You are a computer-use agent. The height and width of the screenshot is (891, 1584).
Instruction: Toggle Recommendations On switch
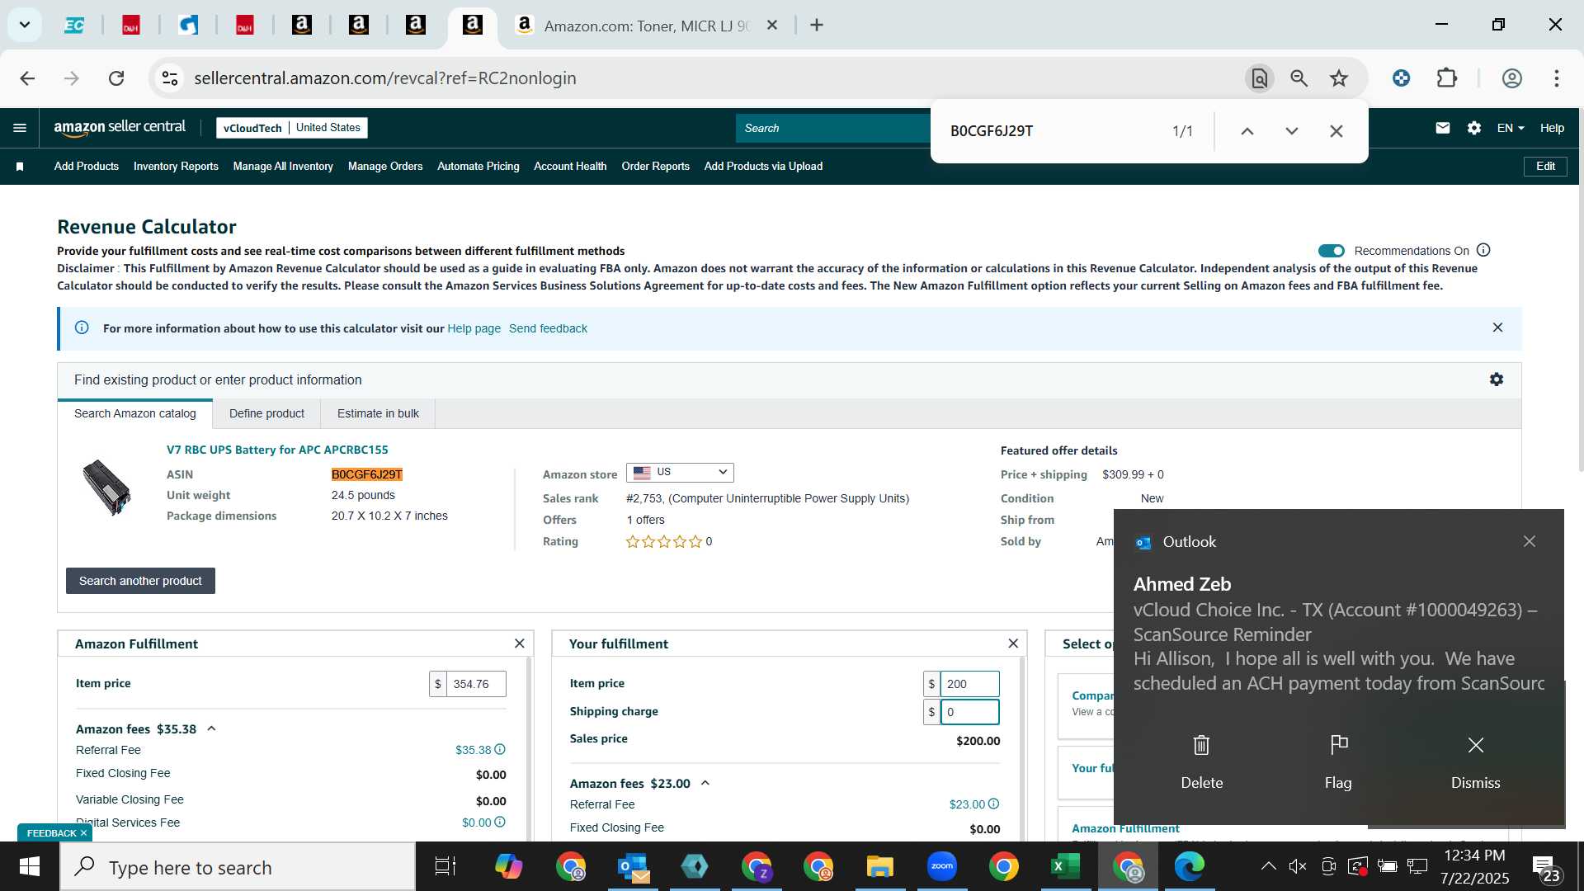(x=1331, y=251)
